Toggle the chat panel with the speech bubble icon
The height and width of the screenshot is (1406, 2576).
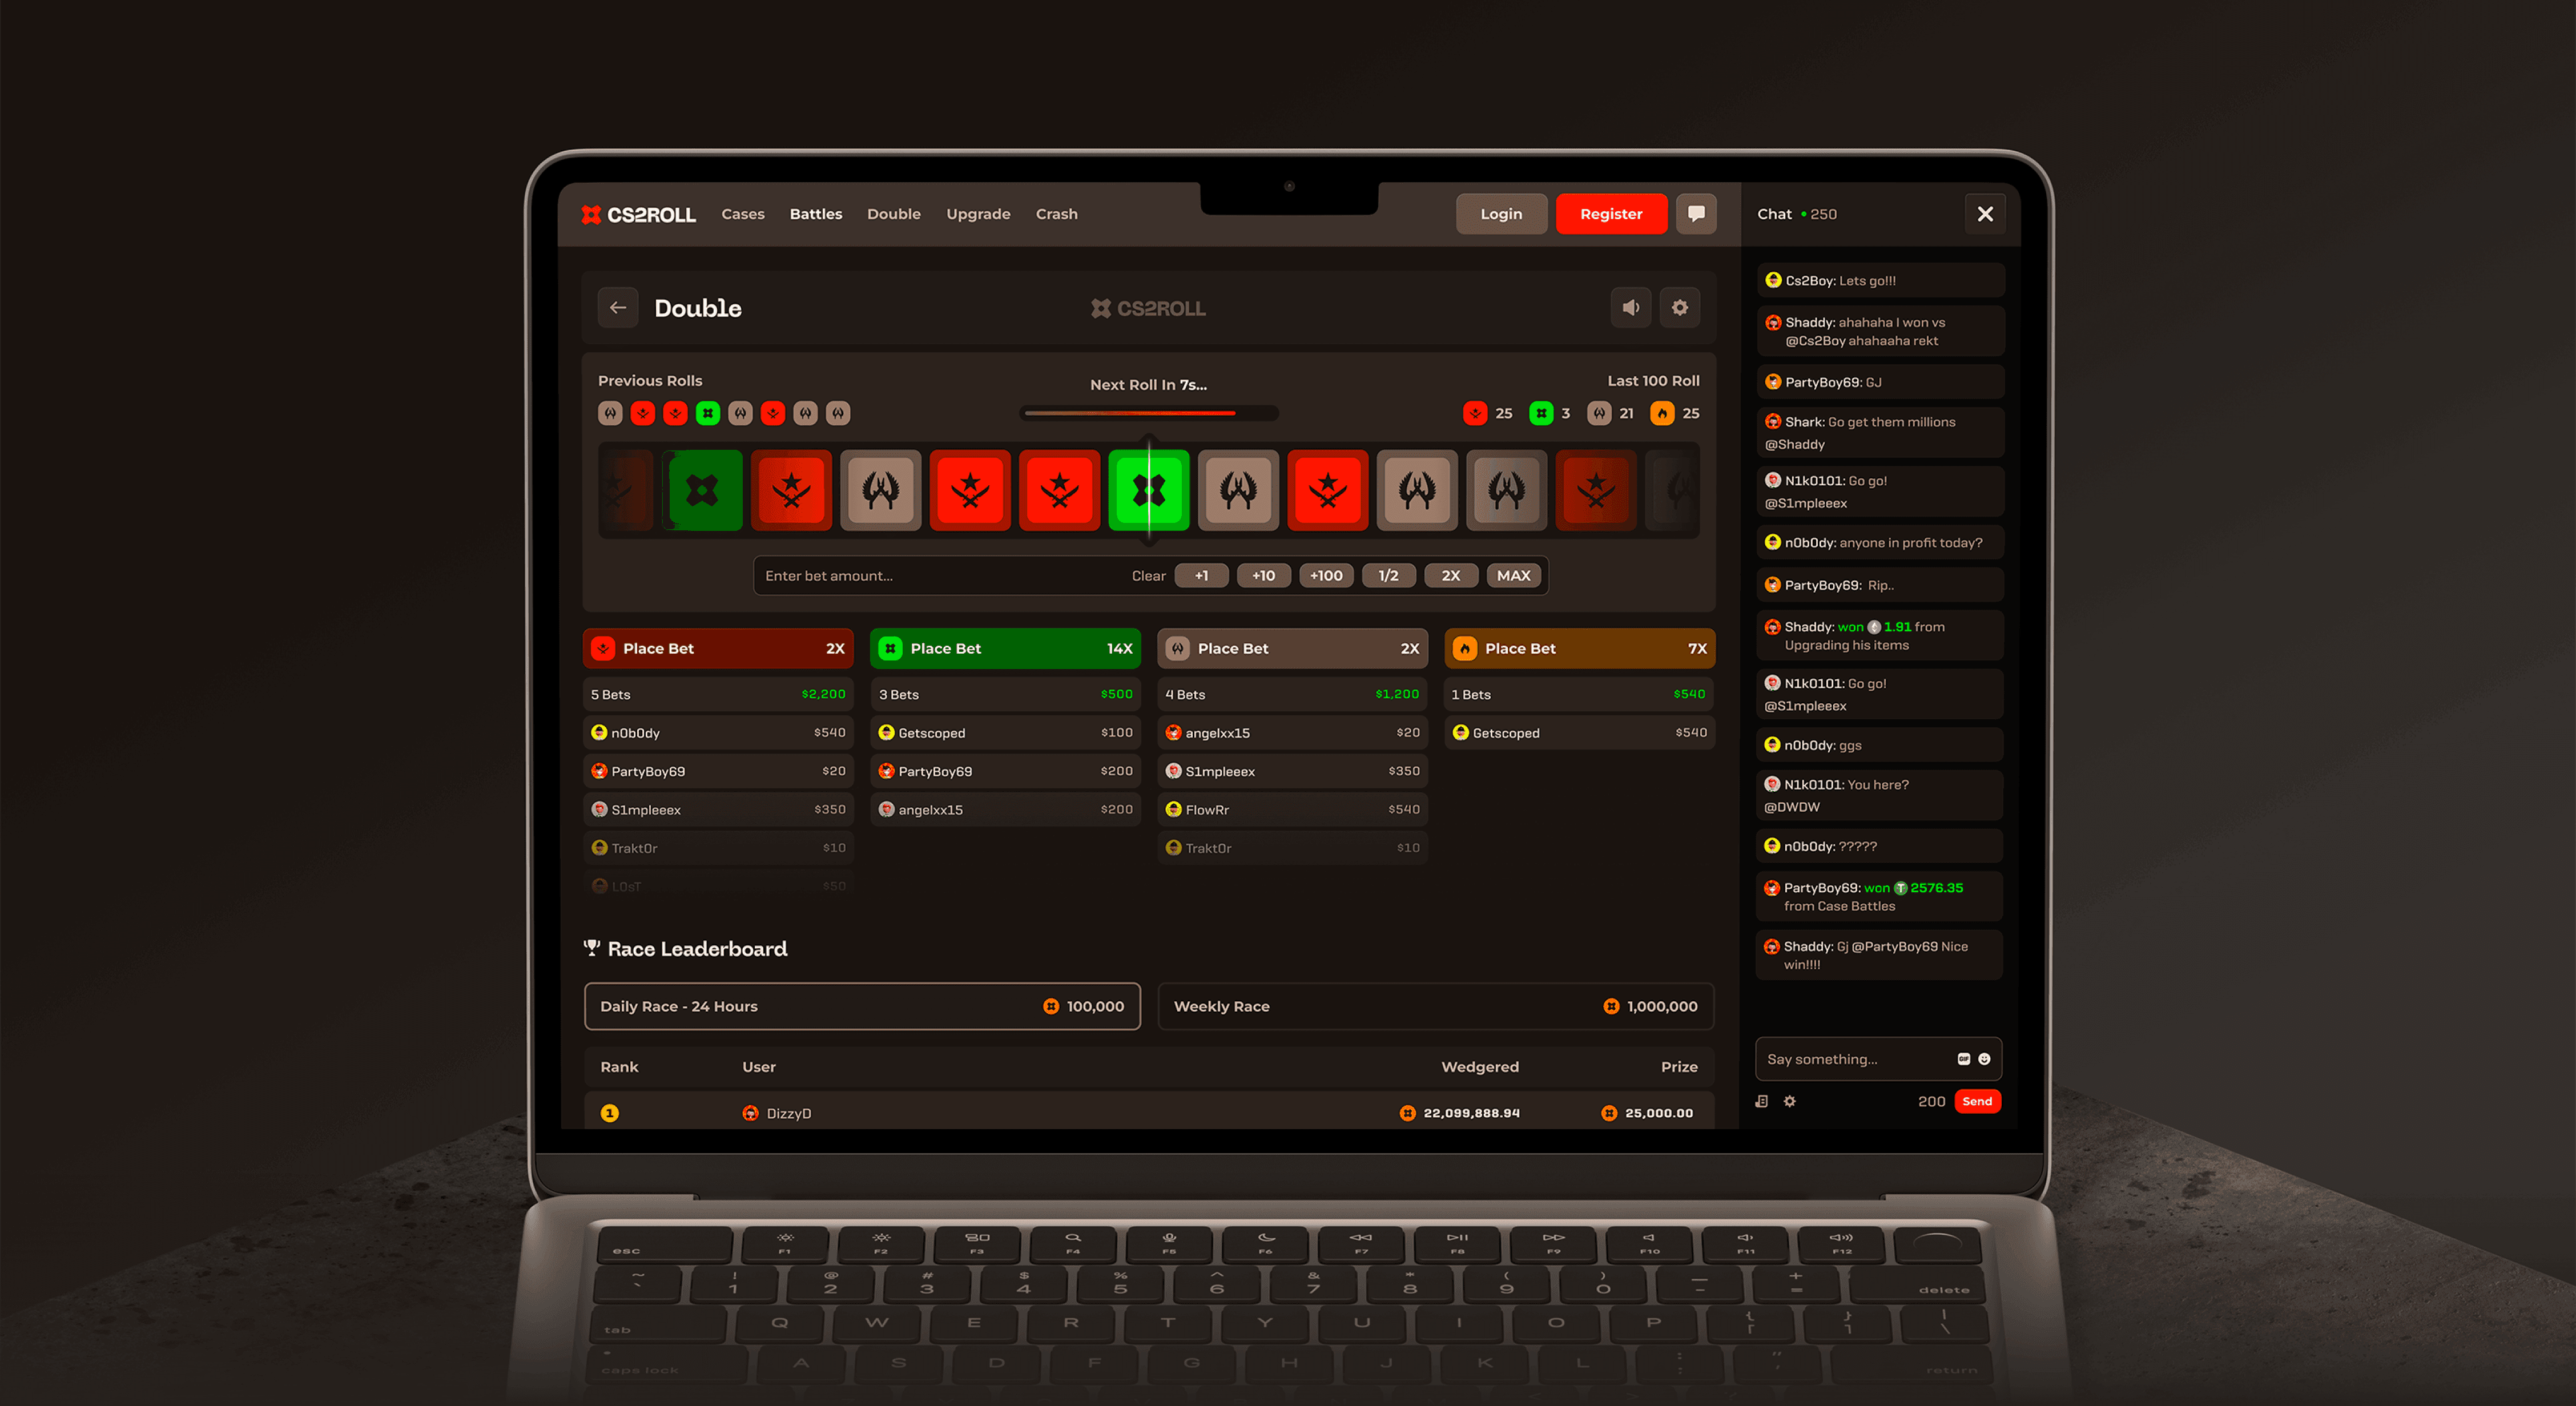(x=1696, y=214)
